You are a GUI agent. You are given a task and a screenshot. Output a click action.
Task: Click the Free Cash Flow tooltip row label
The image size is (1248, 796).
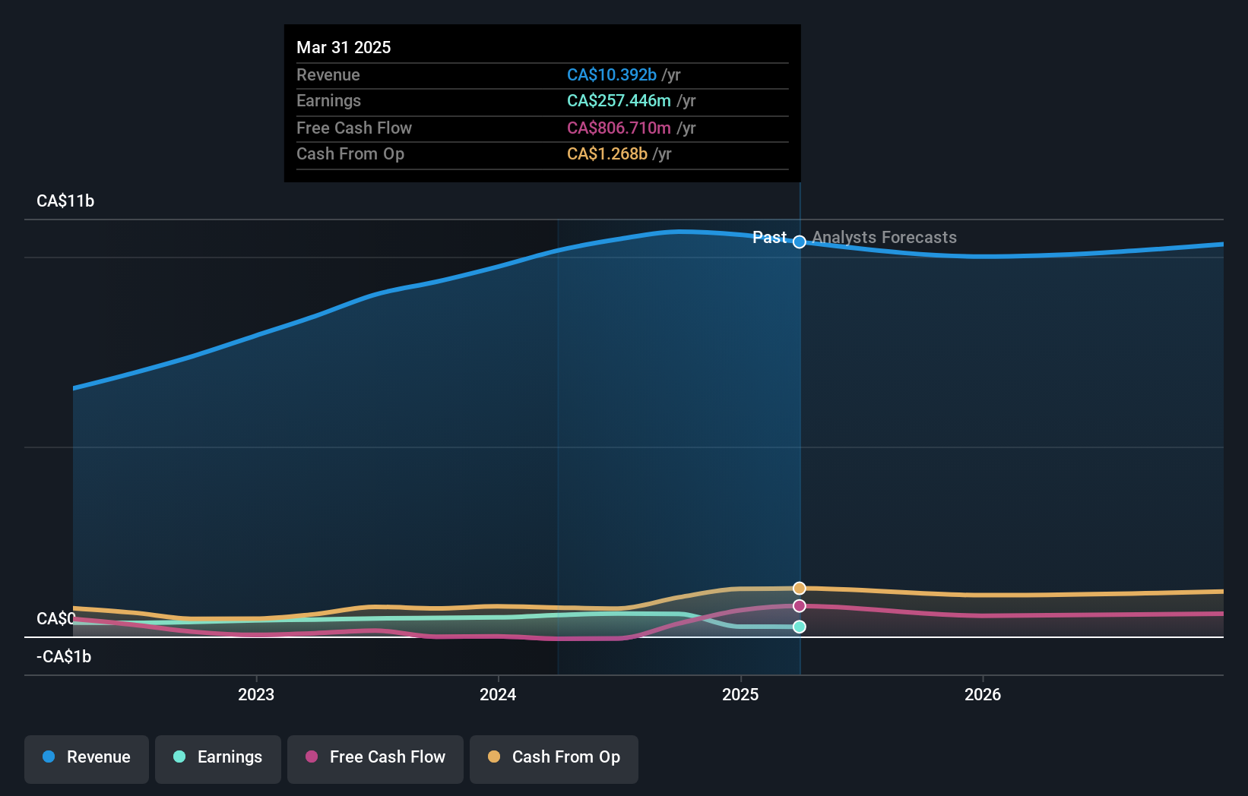point(354,128)
